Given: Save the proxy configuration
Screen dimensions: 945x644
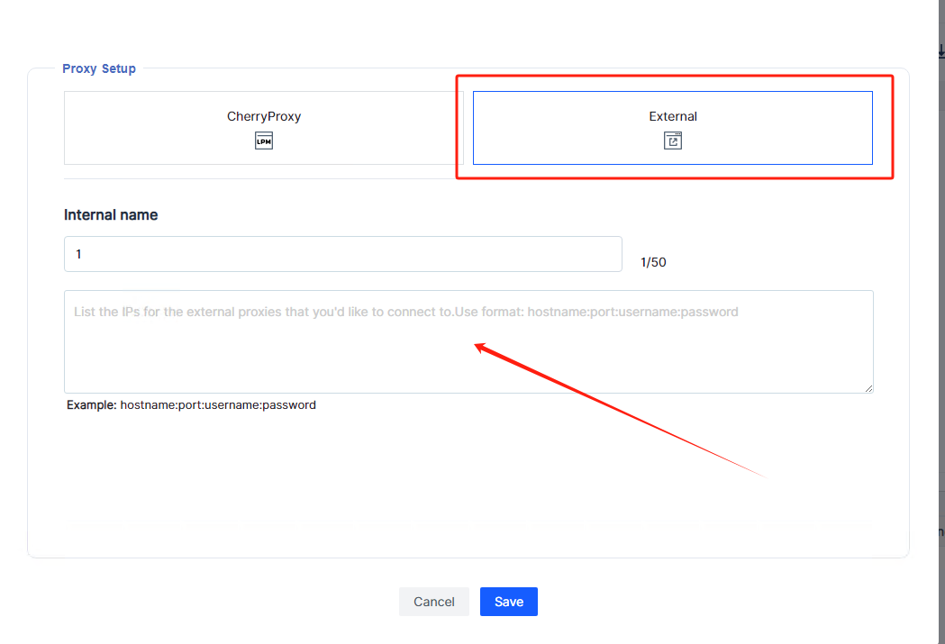Looking at the screenshot, I should (508, 602).
